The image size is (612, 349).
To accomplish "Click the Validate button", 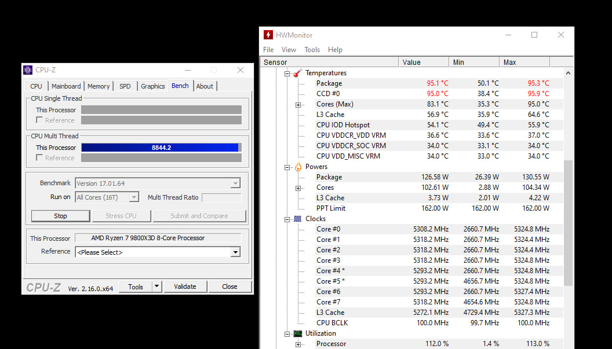I will [185, 286].
